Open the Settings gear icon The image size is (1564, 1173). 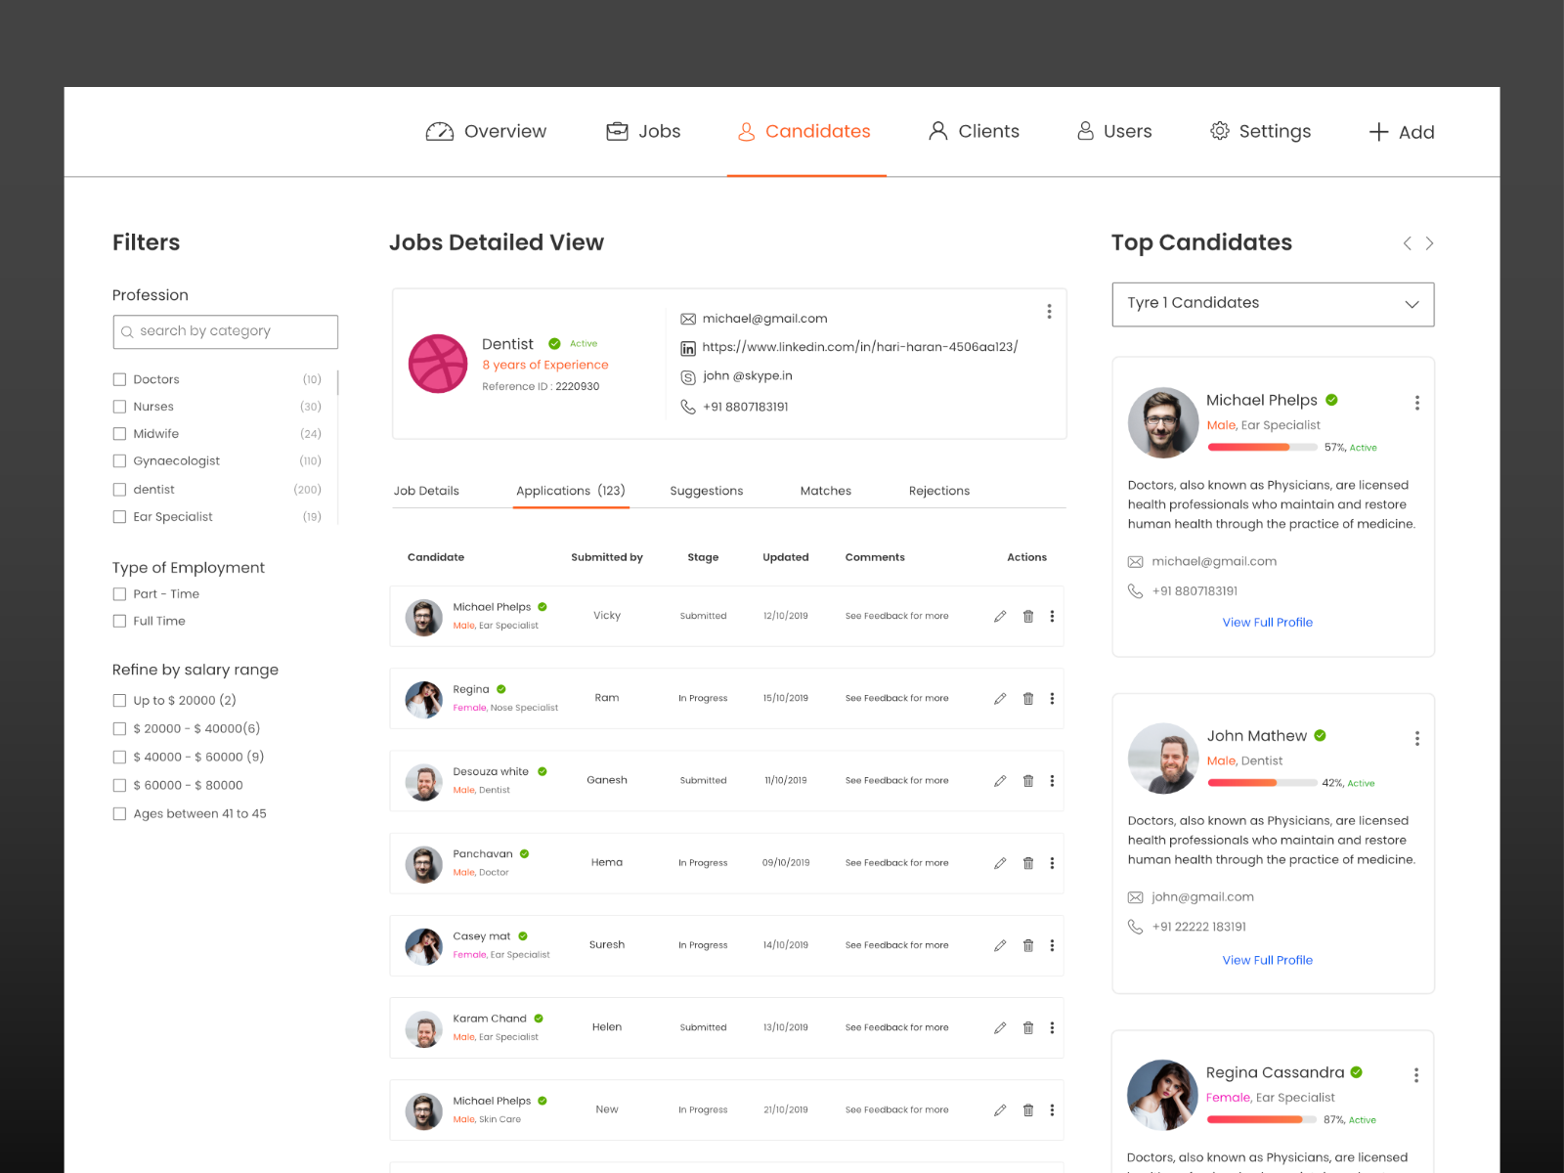click(x=1219, y=131)
